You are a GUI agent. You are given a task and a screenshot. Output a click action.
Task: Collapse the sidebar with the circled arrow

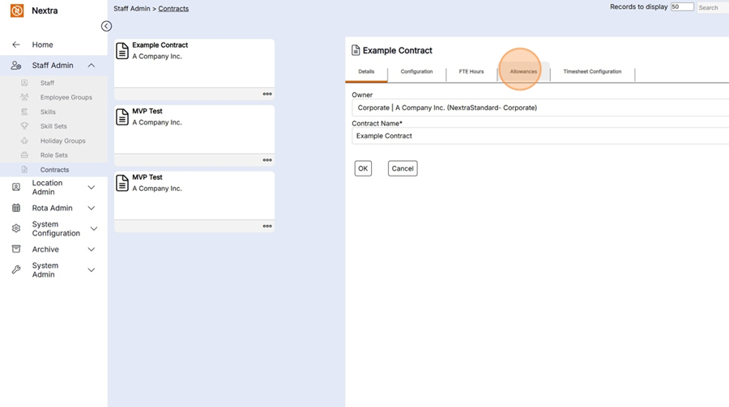pos(106,26)
